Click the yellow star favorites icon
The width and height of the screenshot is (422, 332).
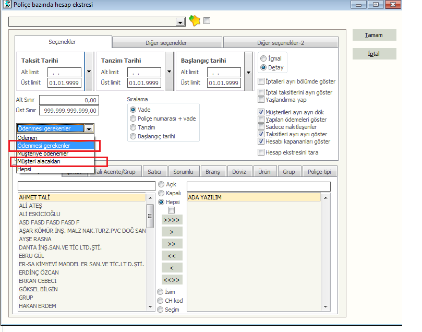click(194, 21)
